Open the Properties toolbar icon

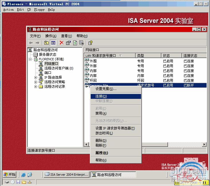(x=68, y=43)
